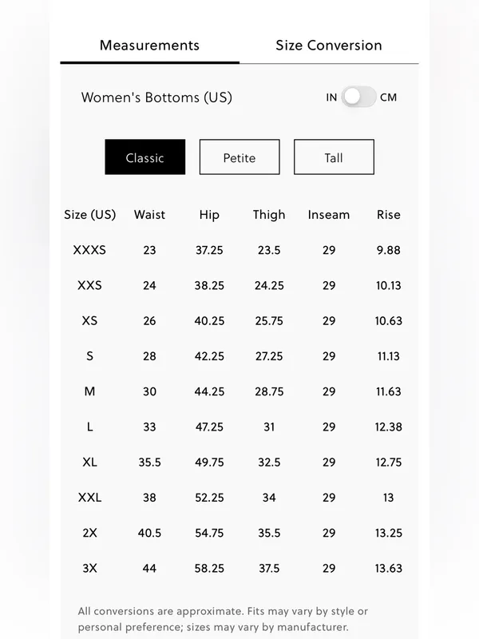
Task: Toggle the IN/CM unit switch
Action: pos(358,97)
